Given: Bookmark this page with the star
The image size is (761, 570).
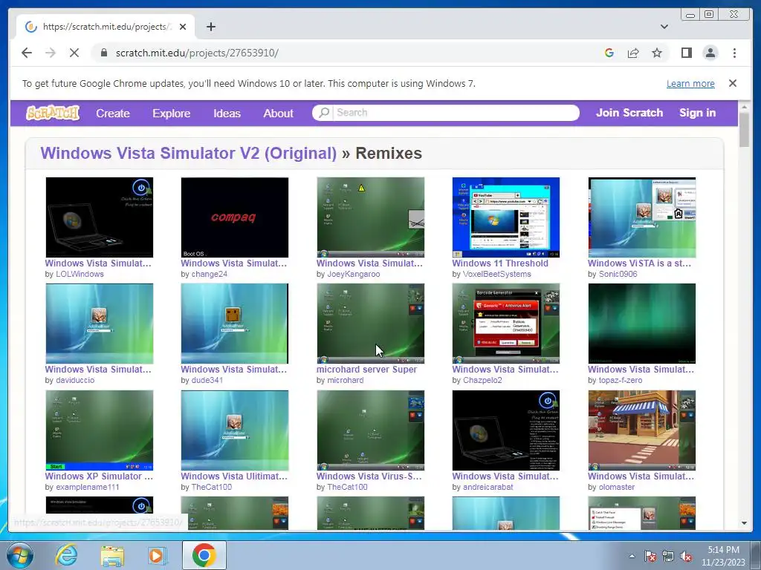Looking at the screenshot, I should click(657, 53).
